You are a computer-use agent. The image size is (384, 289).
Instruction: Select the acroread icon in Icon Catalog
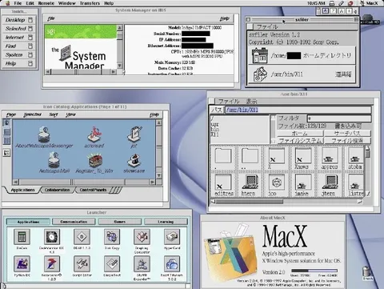(94, 134)
